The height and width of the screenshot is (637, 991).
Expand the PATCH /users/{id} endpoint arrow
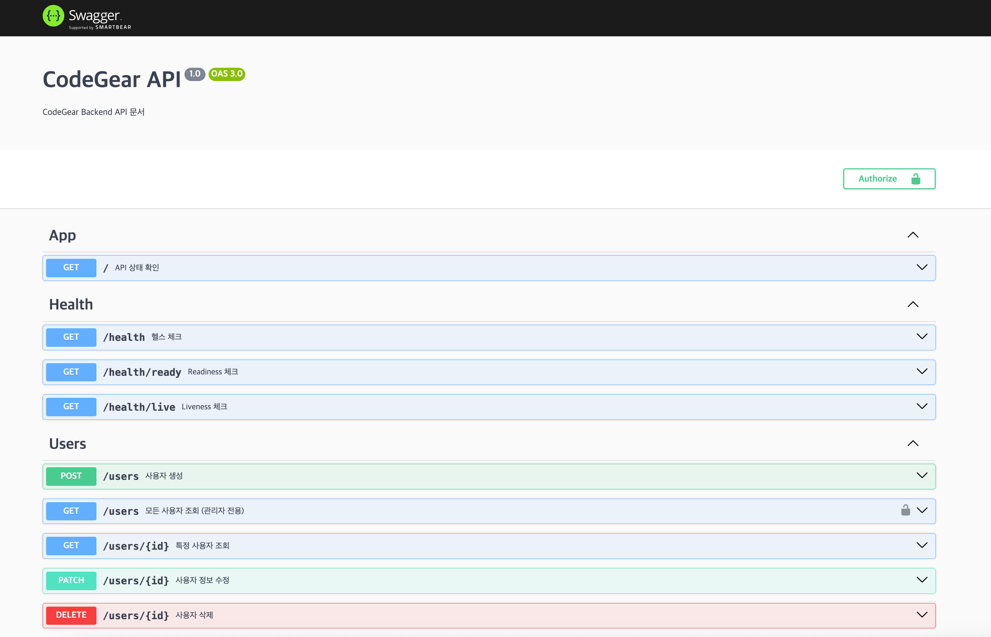(x=922, y=580)
